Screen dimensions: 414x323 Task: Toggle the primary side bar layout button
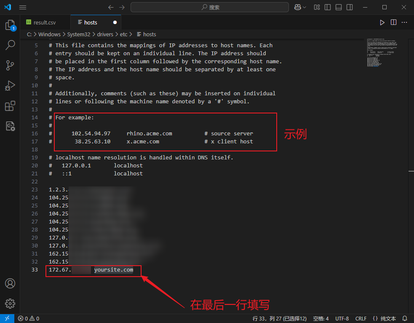(328, 7)
